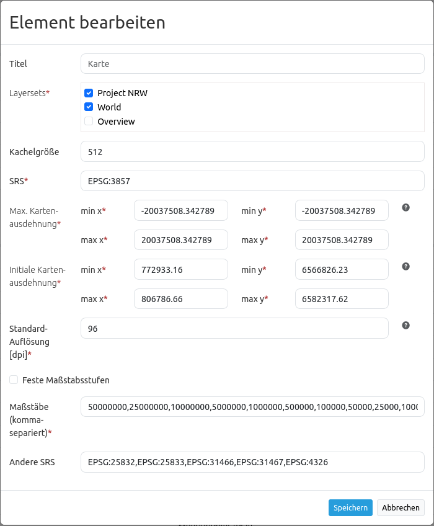Click help icon next to Standard-Auflösung
Viewport: 434px width, 526px height.
(406, 325)
